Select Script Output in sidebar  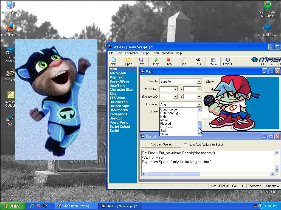[x=120, y=127]
